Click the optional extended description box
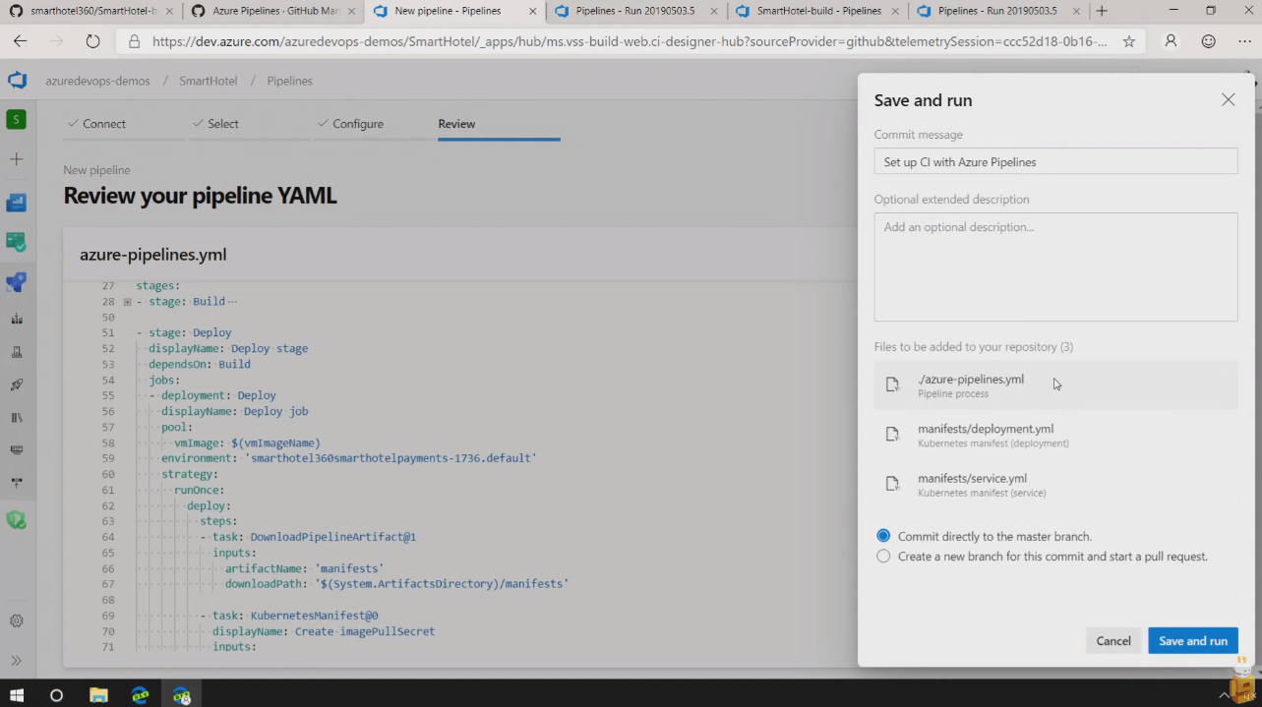 (1055, 266)
